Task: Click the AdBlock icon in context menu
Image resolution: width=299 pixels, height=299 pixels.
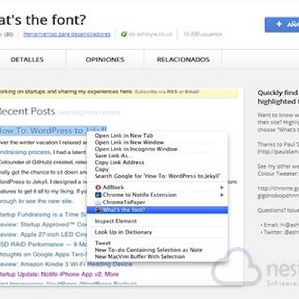Action: (x=98, y=187)
